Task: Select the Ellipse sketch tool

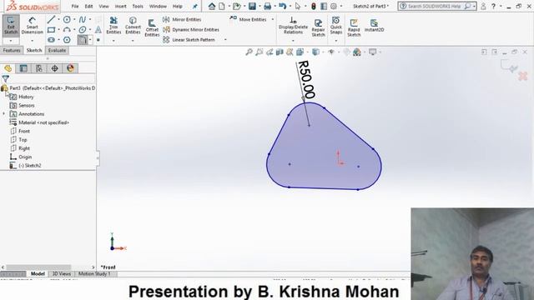Action: point(83,30)
